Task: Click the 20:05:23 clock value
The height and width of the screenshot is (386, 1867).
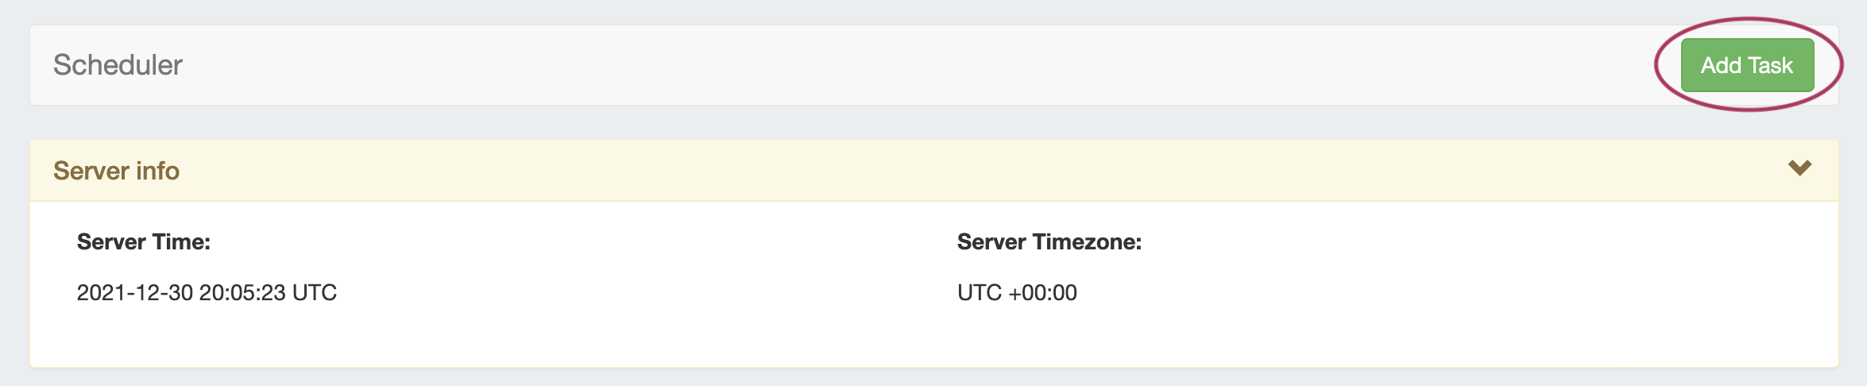Action: pos(242,293)
